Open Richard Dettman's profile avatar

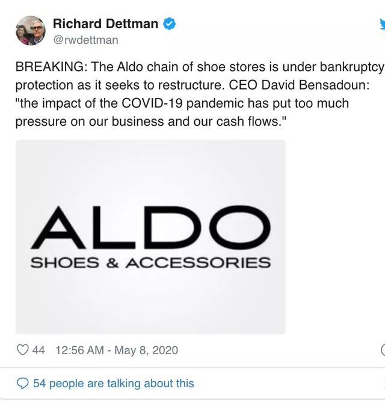pos(29,31)
